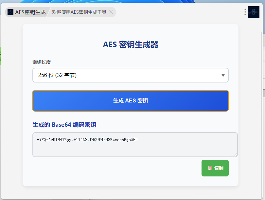This screenshot has height=200, width=265.
Task: Click the 密钥长度 field label
Action: pyautogui.click(x=42, y=62)
